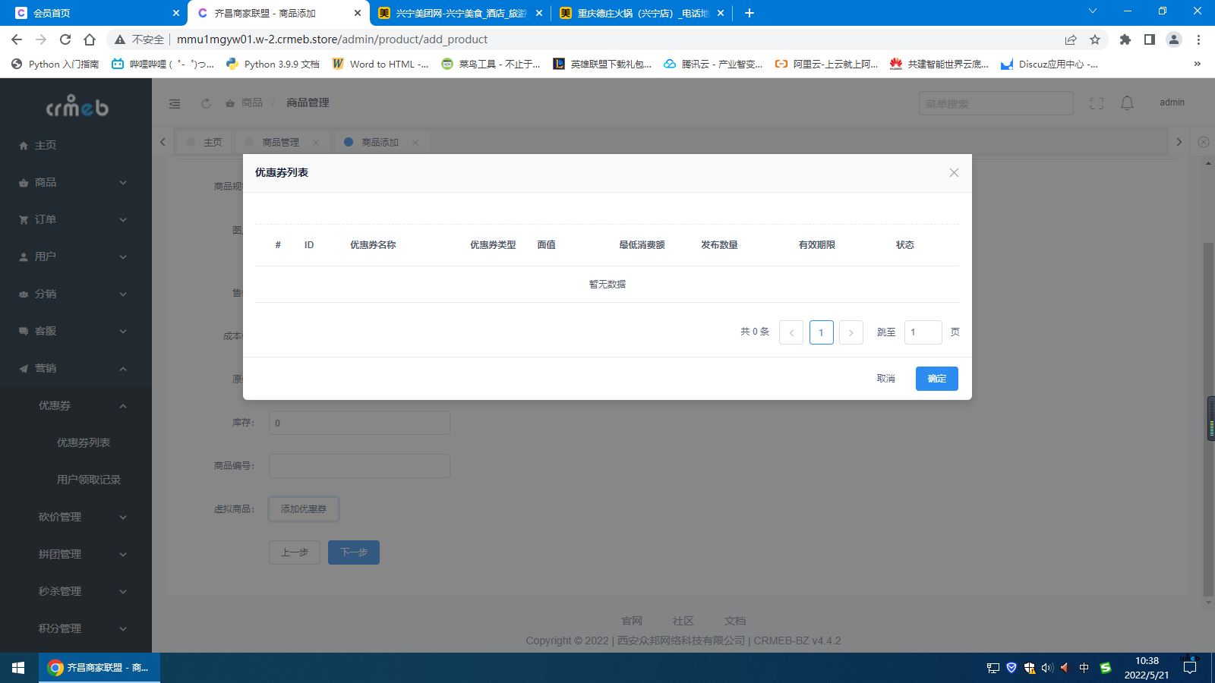Click the page refresh icon in header
Image resolution: width=1215 pixels, height=683 pixels.
206,103
